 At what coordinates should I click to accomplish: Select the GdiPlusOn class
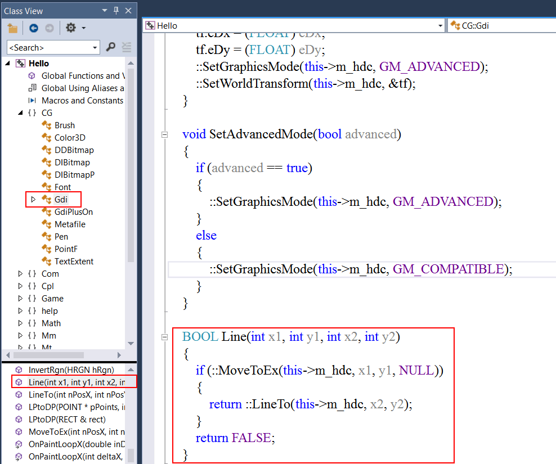(x=74, y=212)
